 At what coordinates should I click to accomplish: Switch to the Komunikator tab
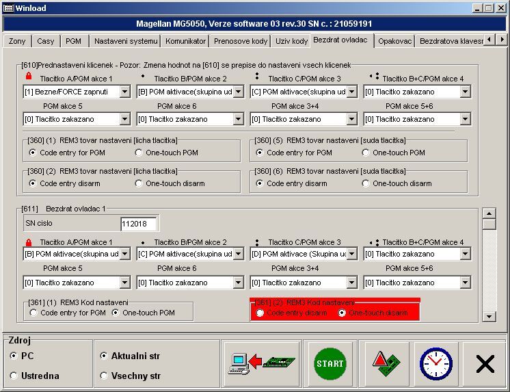(x=185, y=41)
